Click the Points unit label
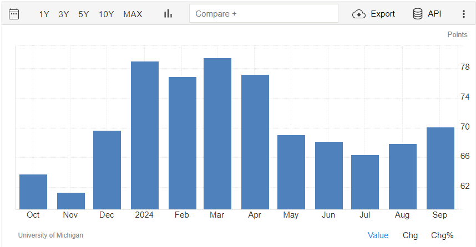The width and height of the screenshot is (476, 247). (x=457, y=34)
